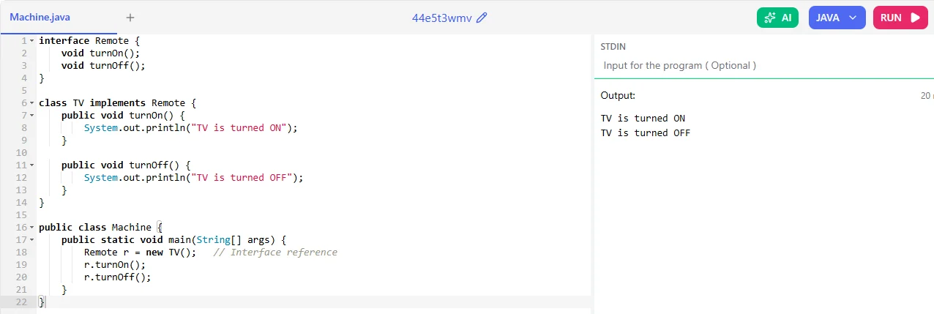Click "public static void main" signature
Image resolution: width=934 pixels, height=314 pixels.
[126, 239]
